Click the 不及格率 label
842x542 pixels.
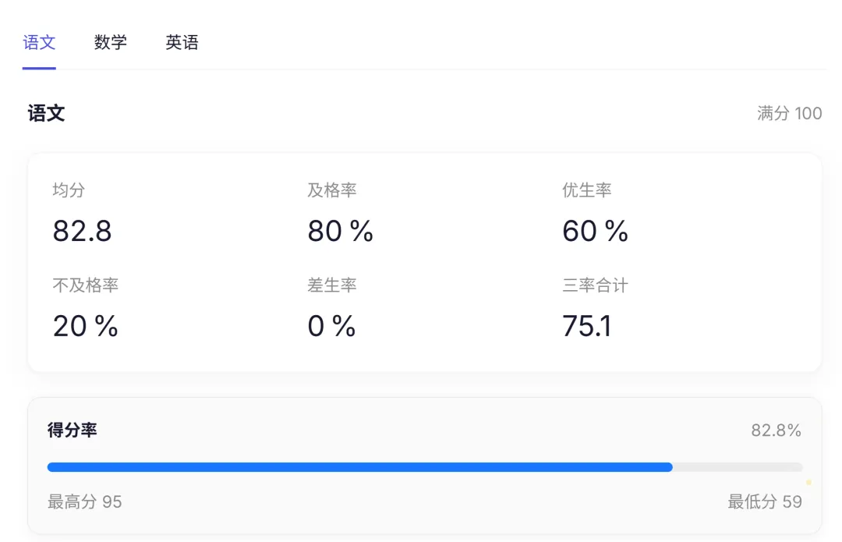point(85,285)
